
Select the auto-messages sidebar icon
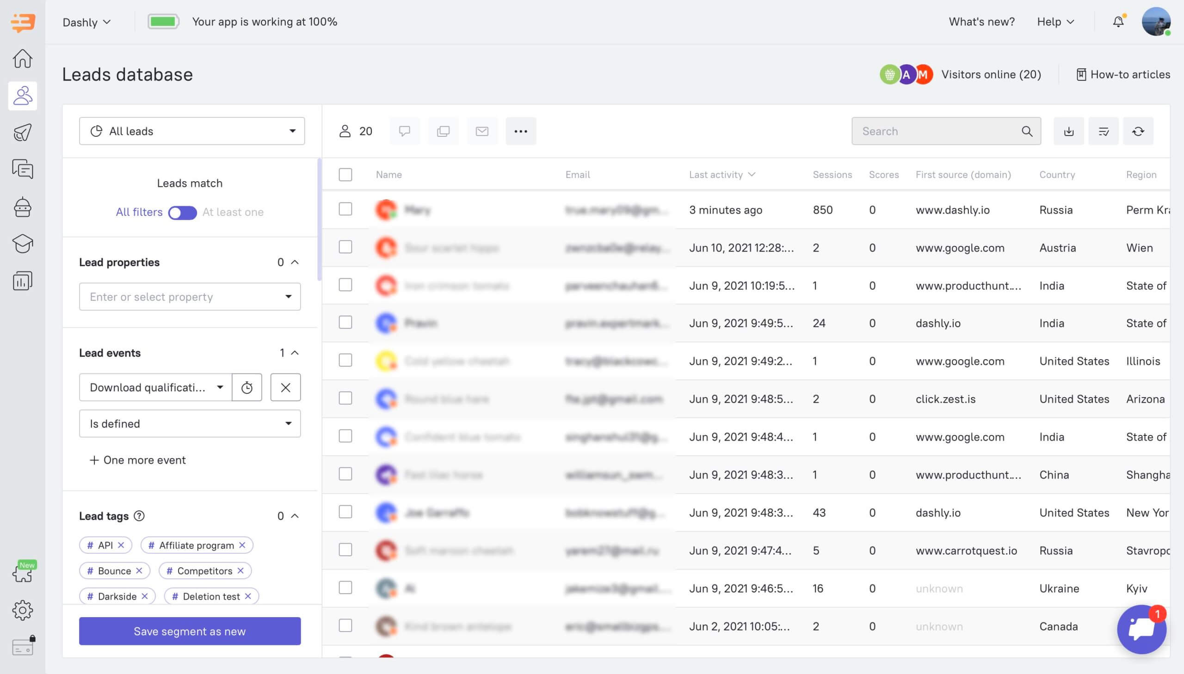point(22,132)
